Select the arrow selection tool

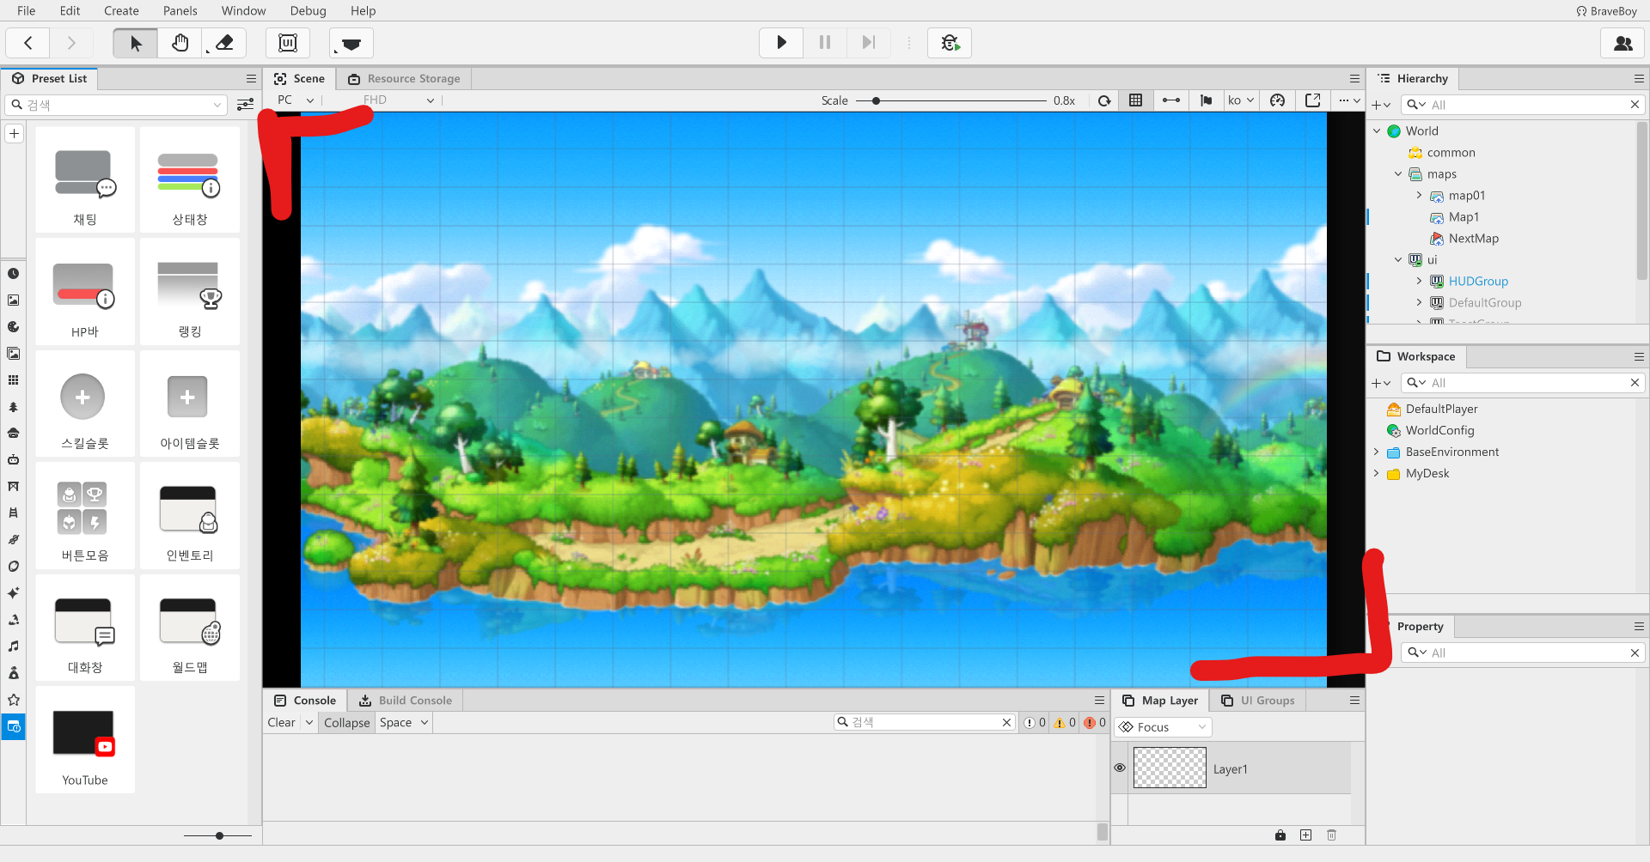[136, 43]
